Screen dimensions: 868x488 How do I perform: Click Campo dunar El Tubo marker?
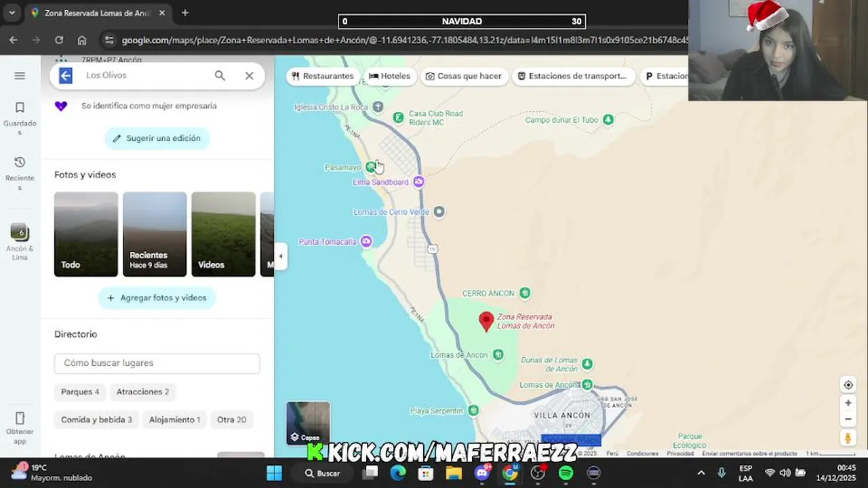coord(608,120)
